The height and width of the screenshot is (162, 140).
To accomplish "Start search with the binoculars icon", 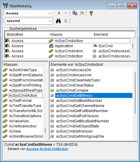I will (x=59, y=21).
